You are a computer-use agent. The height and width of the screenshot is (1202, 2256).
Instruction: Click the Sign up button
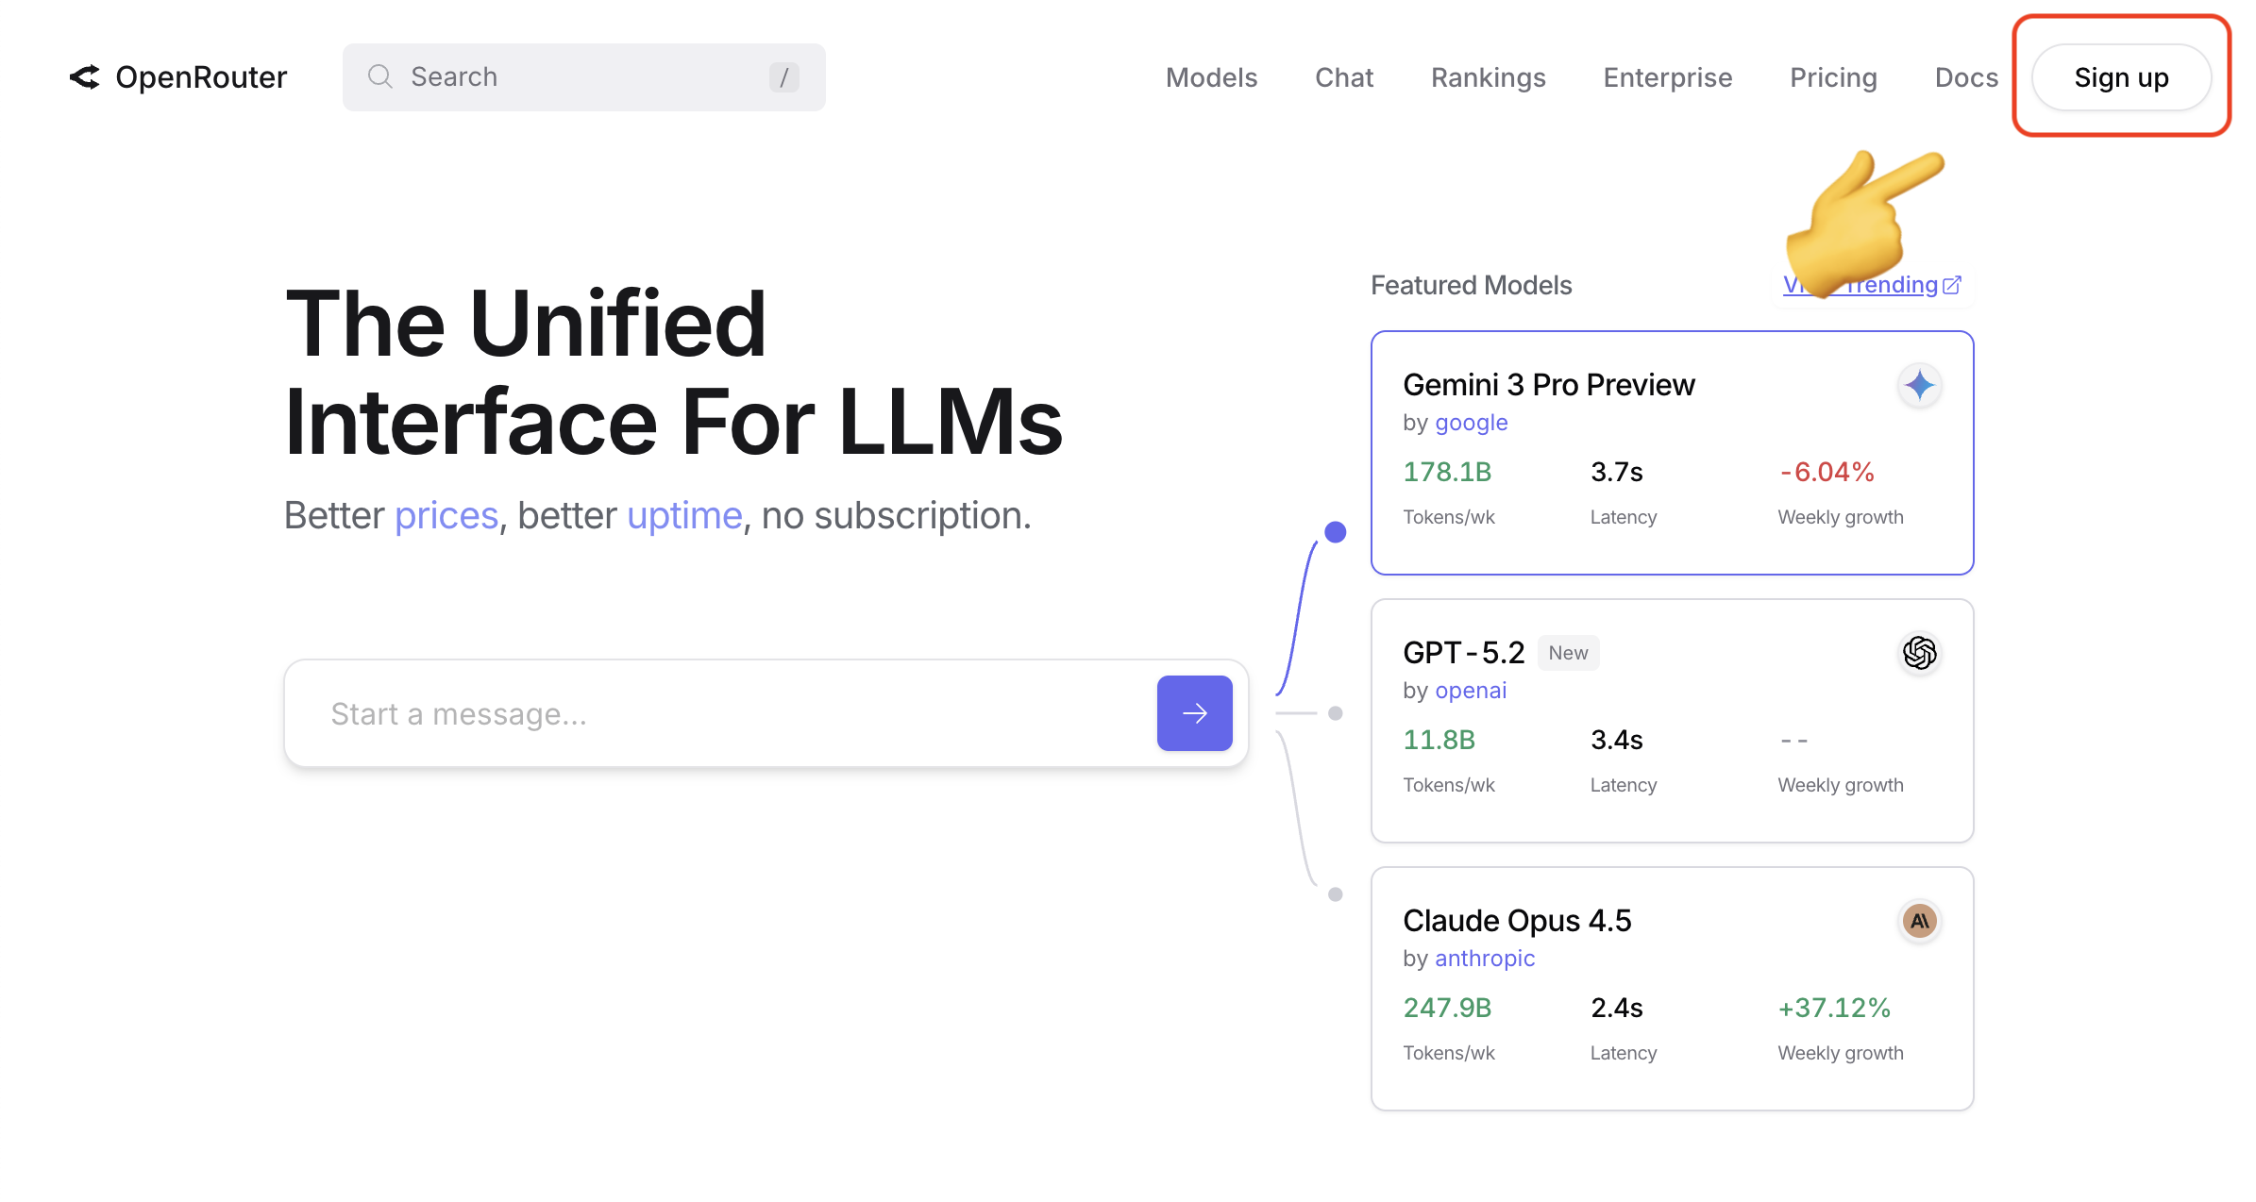pos(2121,77)
